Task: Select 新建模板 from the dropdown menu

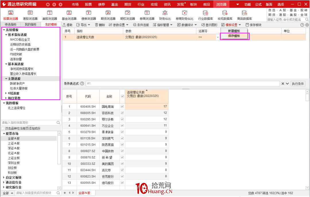Action: [234, 31]
